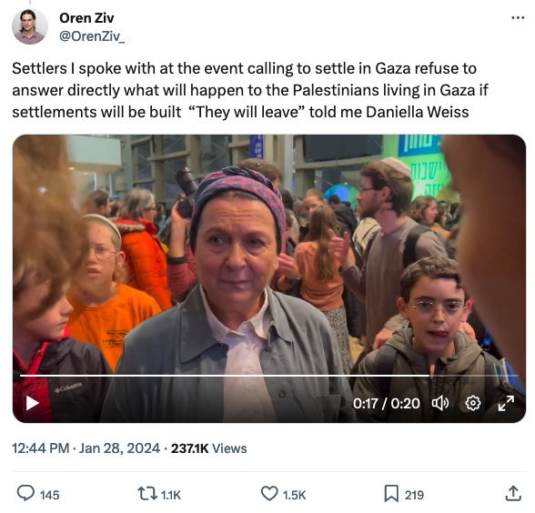This screenshot has height=513, width=535.
Task: Open the @OrenZiv_ handle link
Action: point(92,35)
